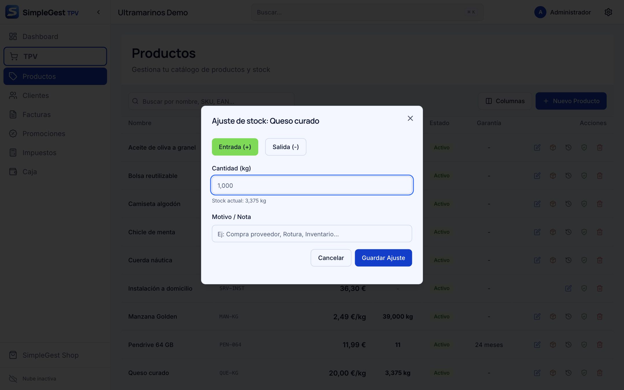Click the Administrador avatar

(x=540, y=12)
